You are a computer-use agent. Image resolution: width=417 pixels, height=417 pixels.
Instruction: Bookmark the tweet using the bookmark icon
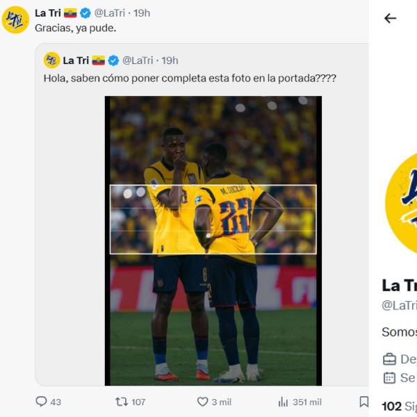pos(363,402)
